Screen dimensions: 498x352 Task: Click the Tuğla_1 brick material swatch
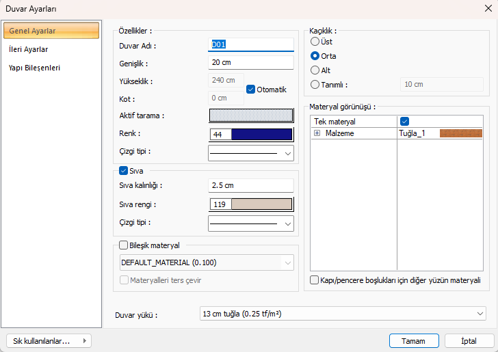[x=460, y=133]
